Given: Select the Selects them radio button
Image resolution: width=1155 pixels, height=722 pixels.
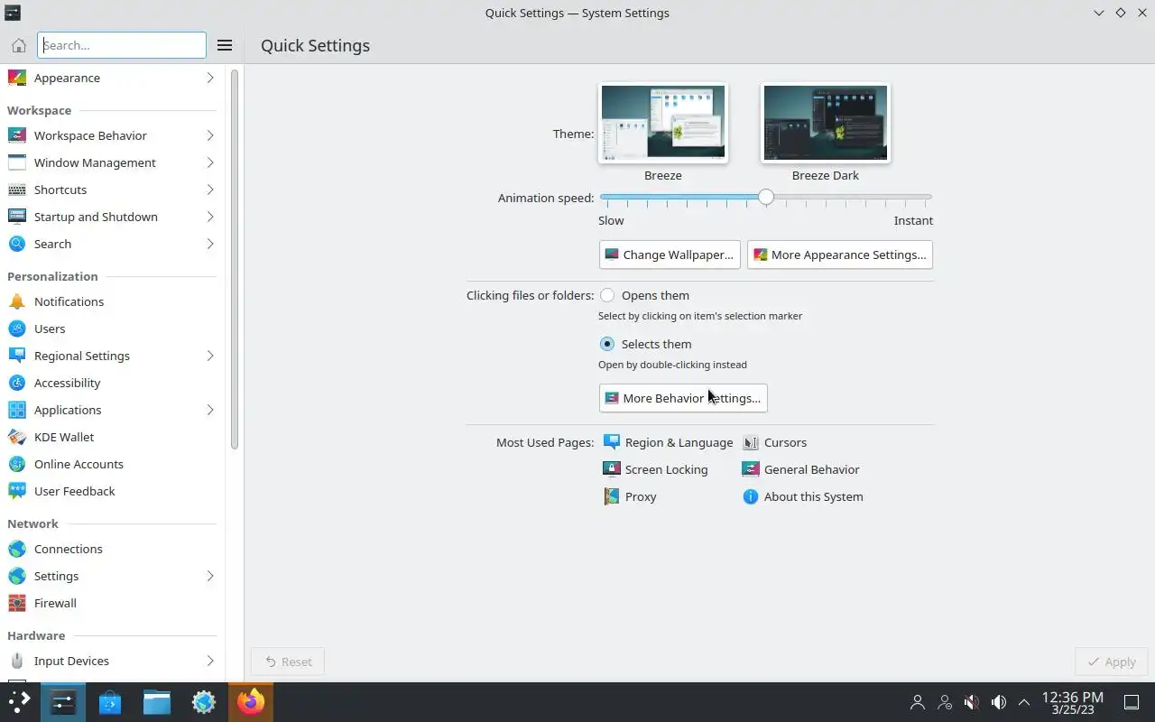Looking at the screenshot, I should 607,344.
